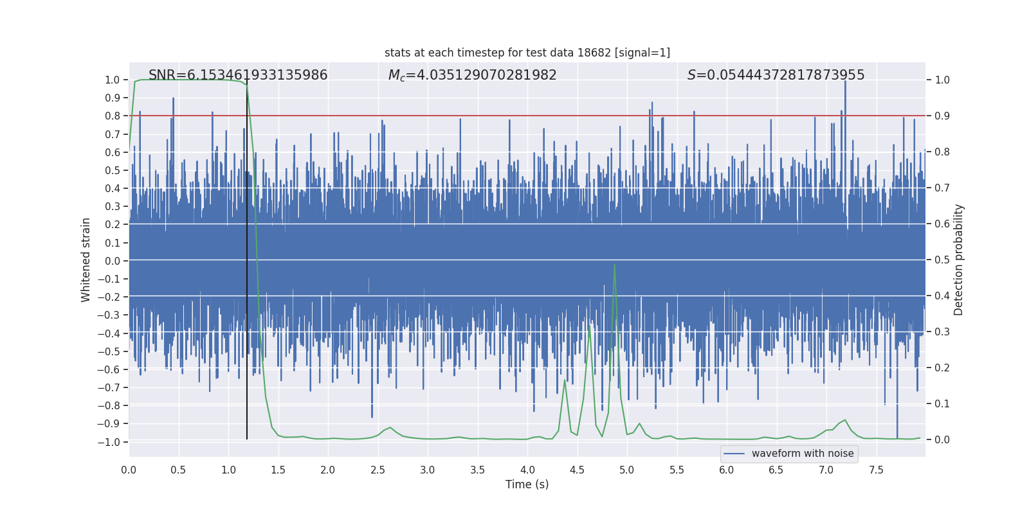The height and width of the screenshot is (514, 1029).
Task: Select the Time axis tick label 2.5
Action: point(378,470)
